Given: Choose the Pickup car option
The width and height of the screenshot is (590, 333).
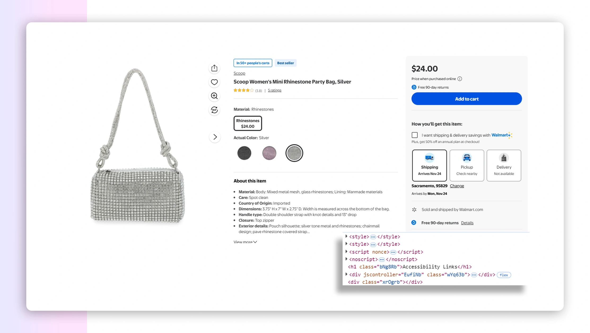Looking at the screenshot, I should (x=467, y=165).
